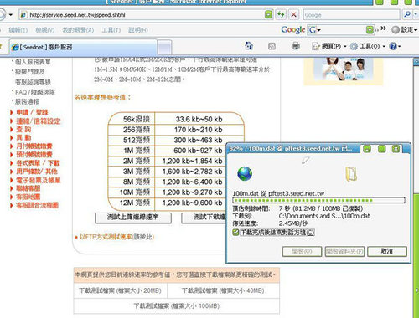Click the '100m.dat 從 pftest3.seed.net.tw' label

coord(278,193)
